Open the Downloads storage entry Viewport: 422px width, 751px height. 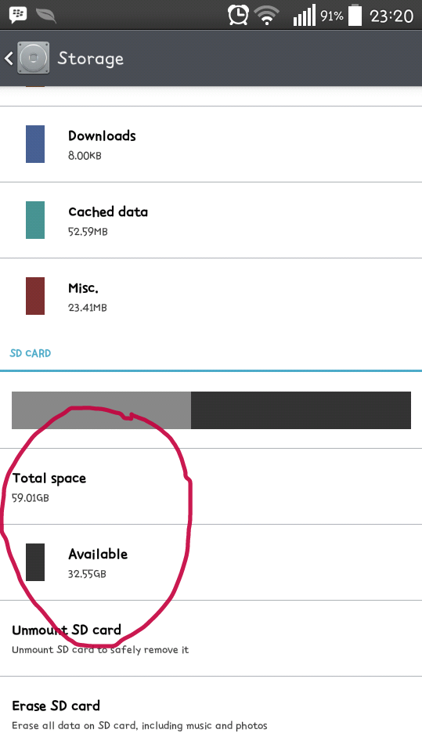tap(211, 144)
